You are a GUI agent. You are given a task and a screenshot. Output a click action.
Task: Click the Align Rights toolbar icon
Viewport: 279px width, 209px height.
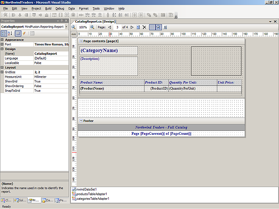[x=26, y=15]
